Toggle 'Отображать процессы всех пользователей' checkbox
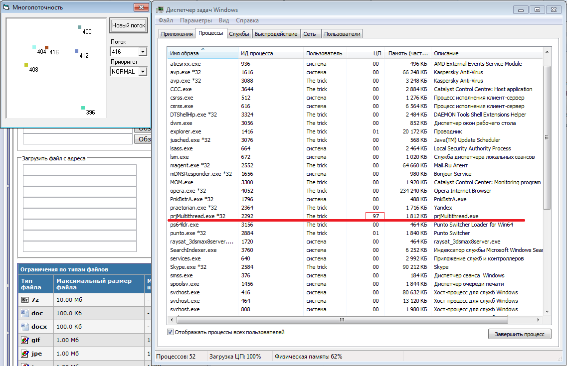 [171, 332]
